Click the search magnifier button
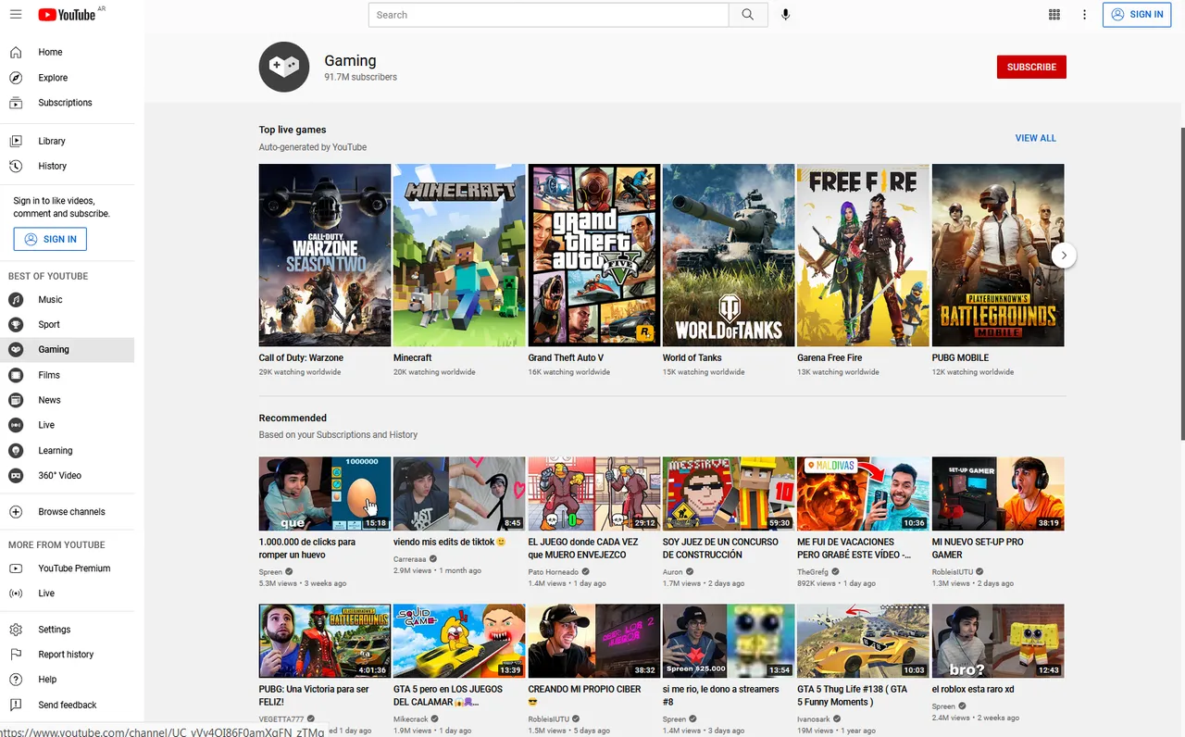1185x737 pixels. [748, 15]
